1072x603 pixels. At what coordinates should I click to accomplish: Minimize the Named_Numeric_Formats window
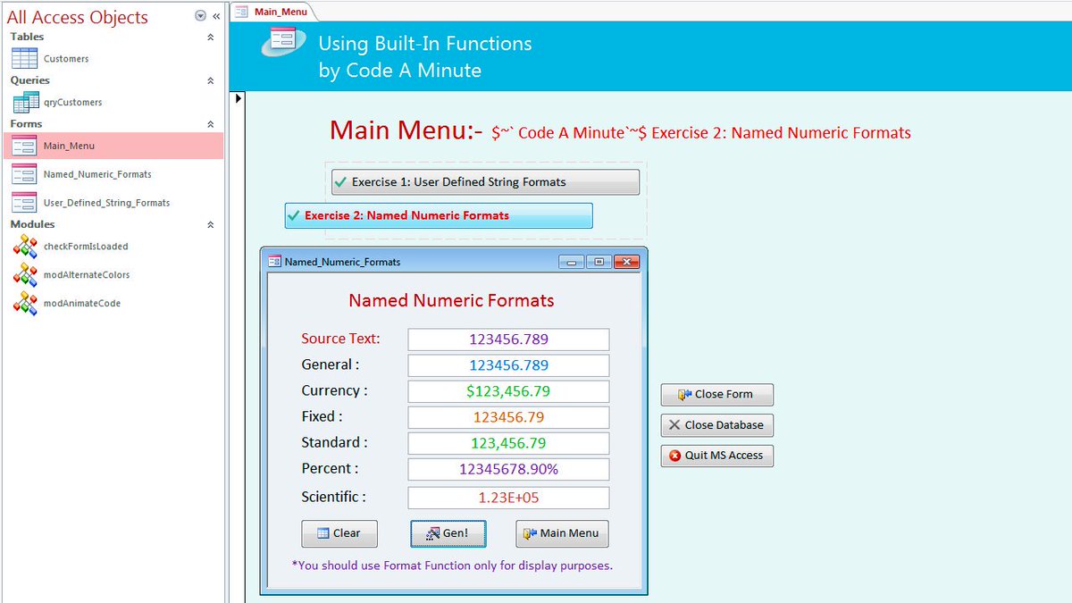(x=572, y=262)
